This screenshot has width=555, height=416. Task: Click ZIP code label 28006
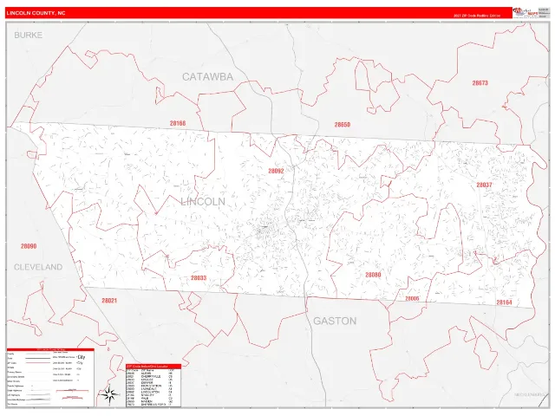412,298
